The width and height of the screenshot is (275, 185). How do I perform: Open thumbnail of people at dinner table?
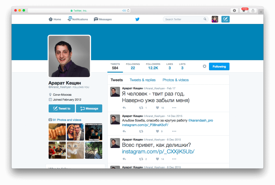[57, 150]
